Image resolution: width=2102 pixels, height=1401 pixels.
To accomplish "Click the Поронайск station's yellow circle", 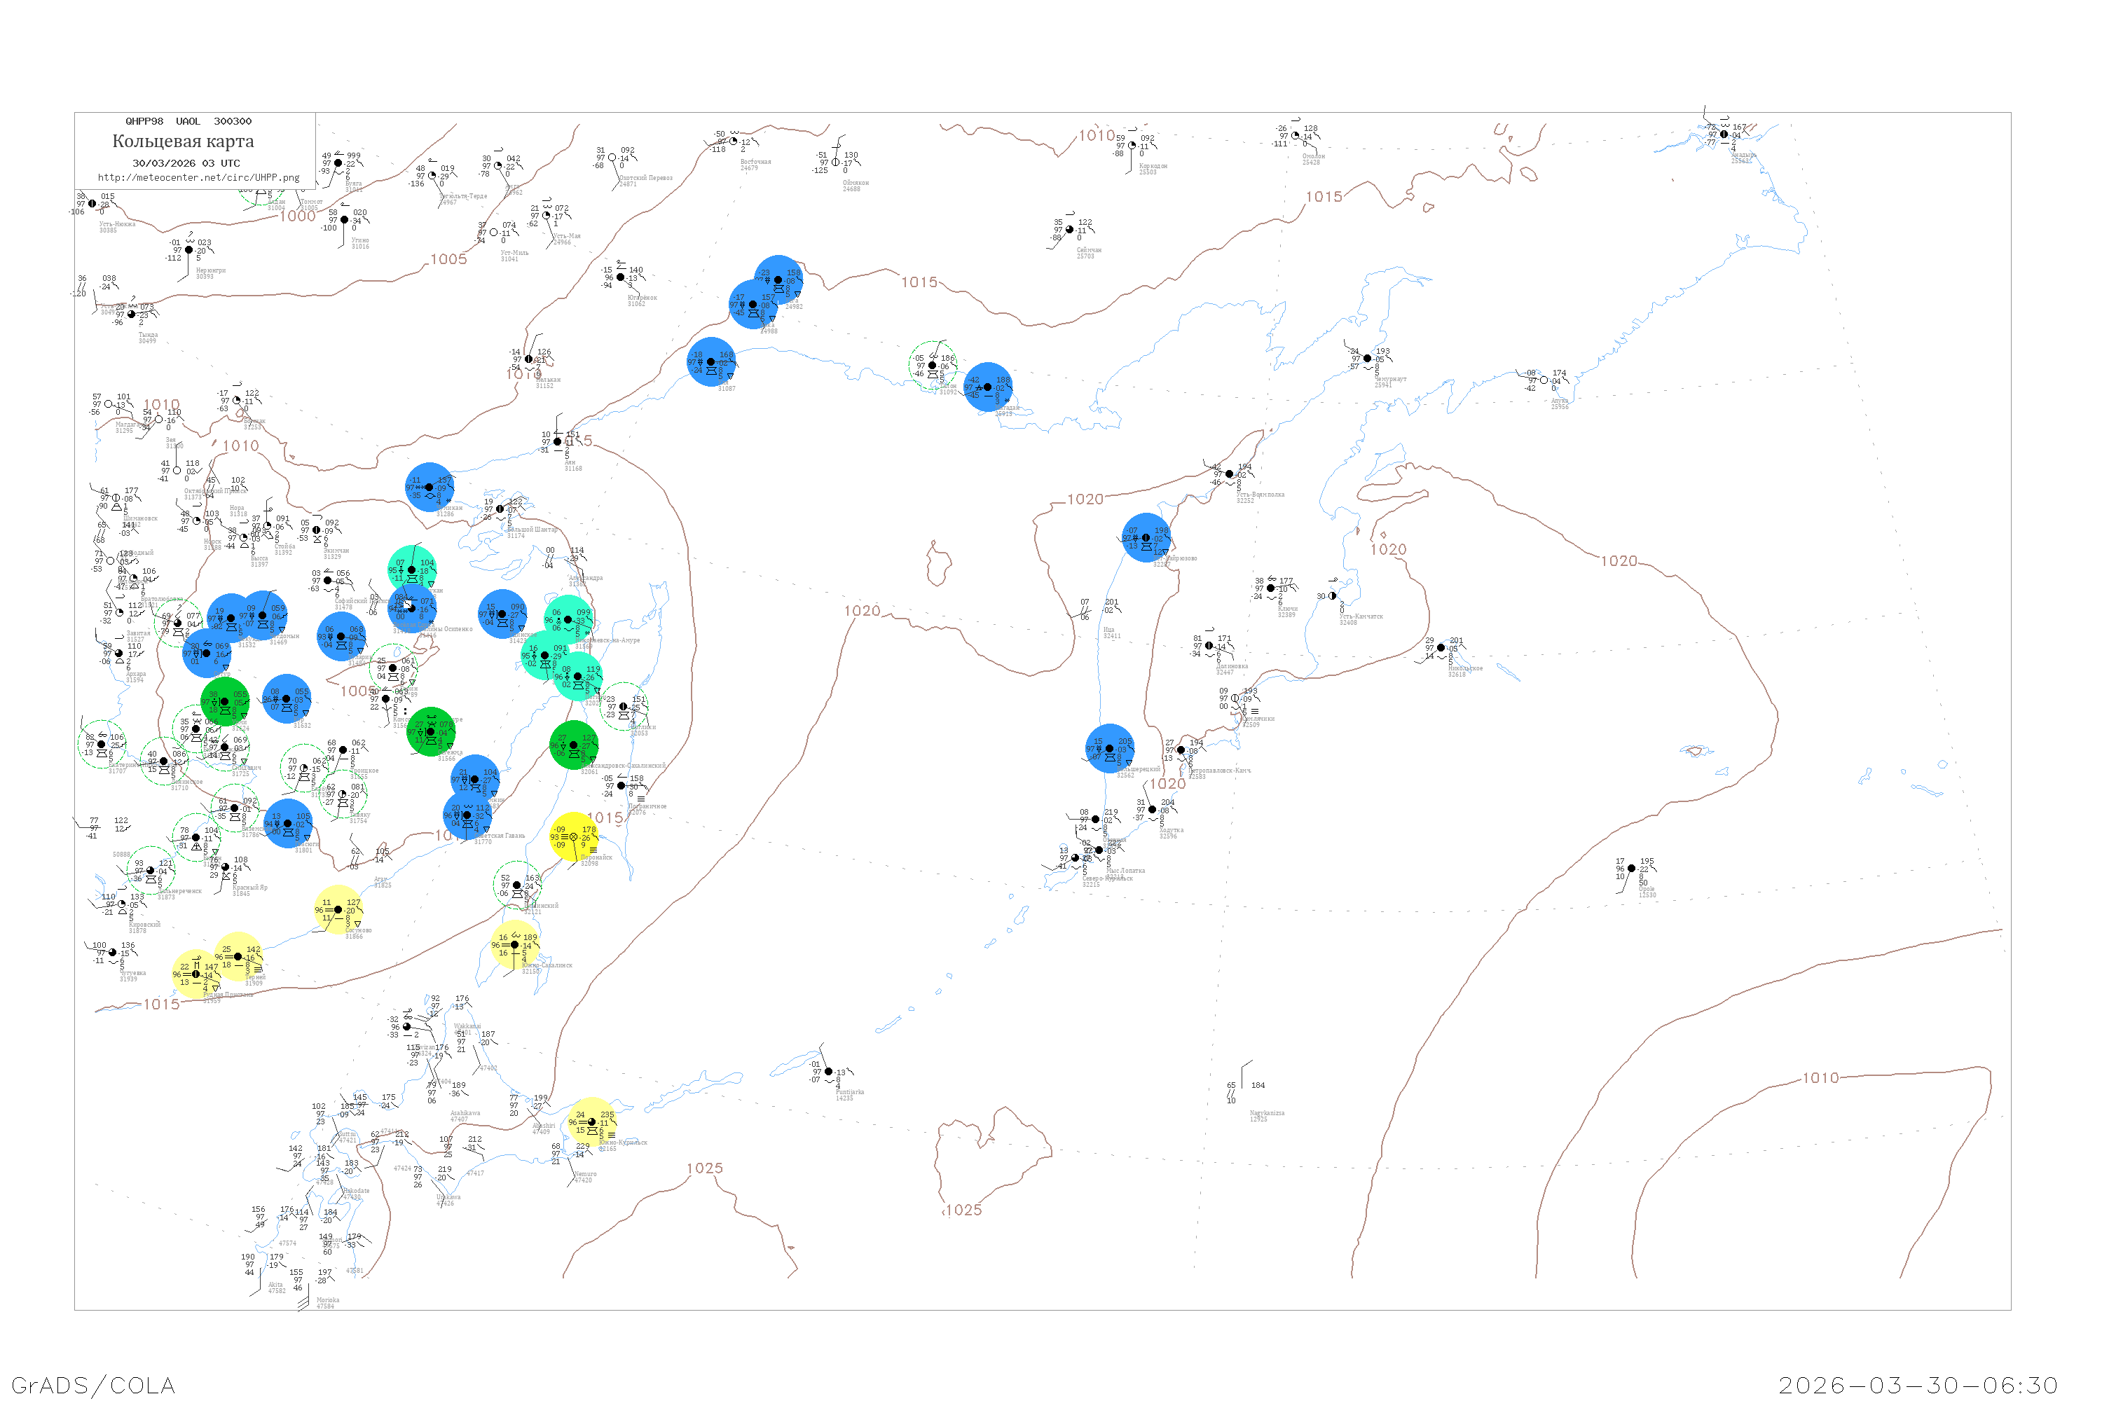I will pos(574,836).
